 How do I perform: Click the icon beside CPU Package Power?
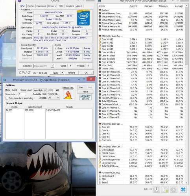(100, 160)
